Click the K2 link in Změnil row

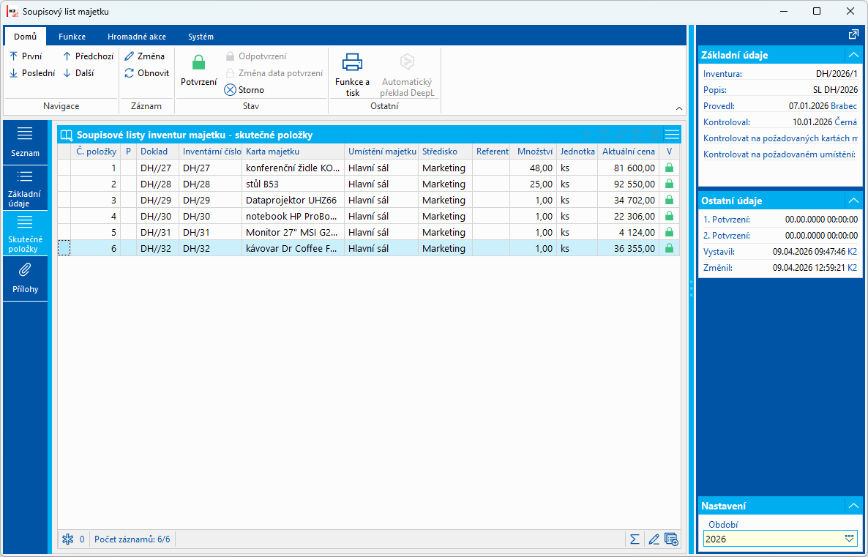coord(853,268)
